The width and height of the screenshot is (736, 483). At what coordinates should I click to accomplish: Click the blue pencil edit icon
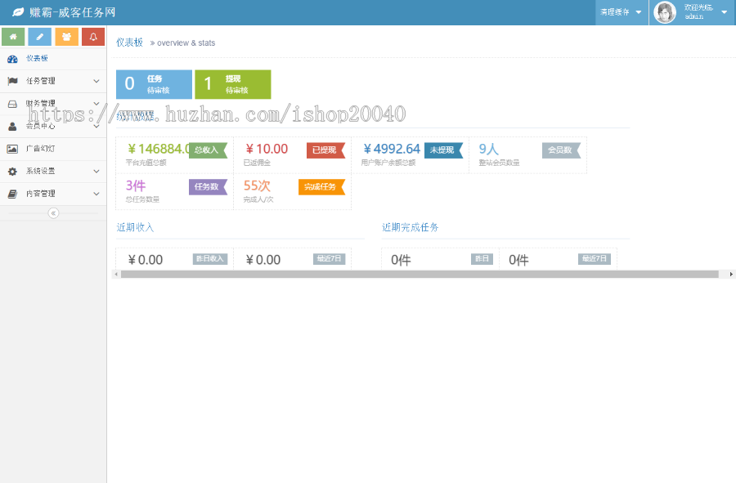tap(39, 37)
